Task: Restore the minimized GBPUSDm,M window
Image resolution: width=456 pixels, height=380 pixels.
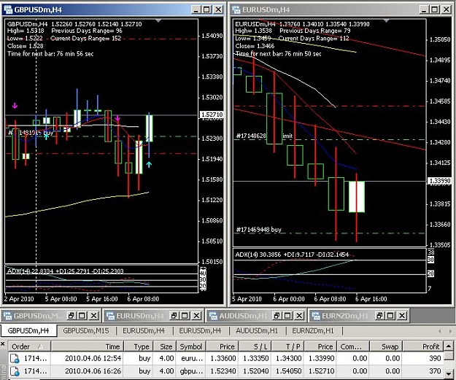Action: click(71, 316)
